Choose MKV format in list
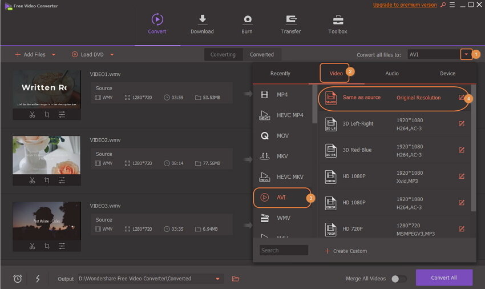The image size is (485, 289). (x=282, y=156)
